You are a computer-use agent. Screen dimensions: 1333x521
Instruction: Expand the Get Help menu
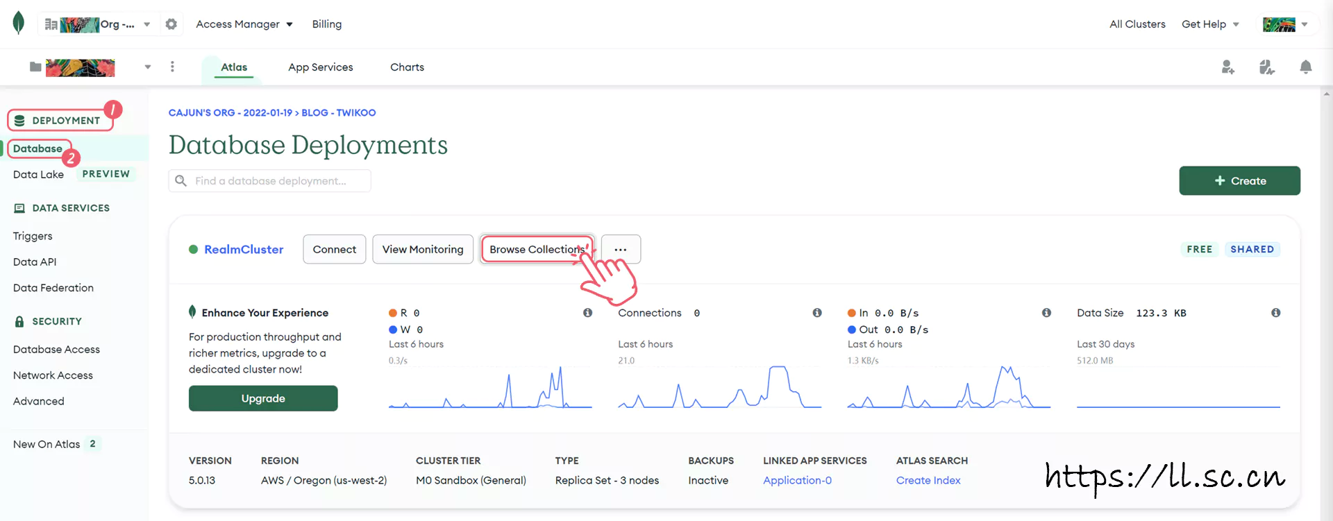click(x=1210, y=24)
